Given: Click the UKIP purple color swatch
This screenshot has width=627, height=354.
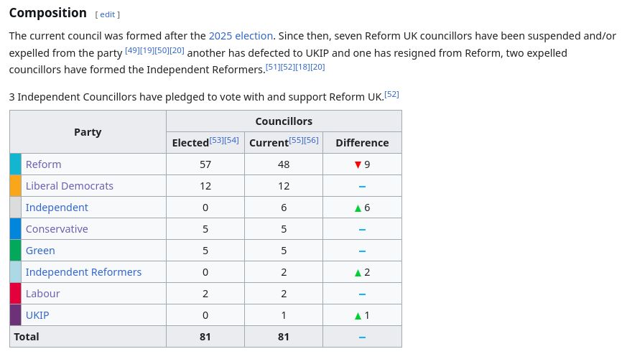Looking at the screenshot, I should click(x=16, y=315).
